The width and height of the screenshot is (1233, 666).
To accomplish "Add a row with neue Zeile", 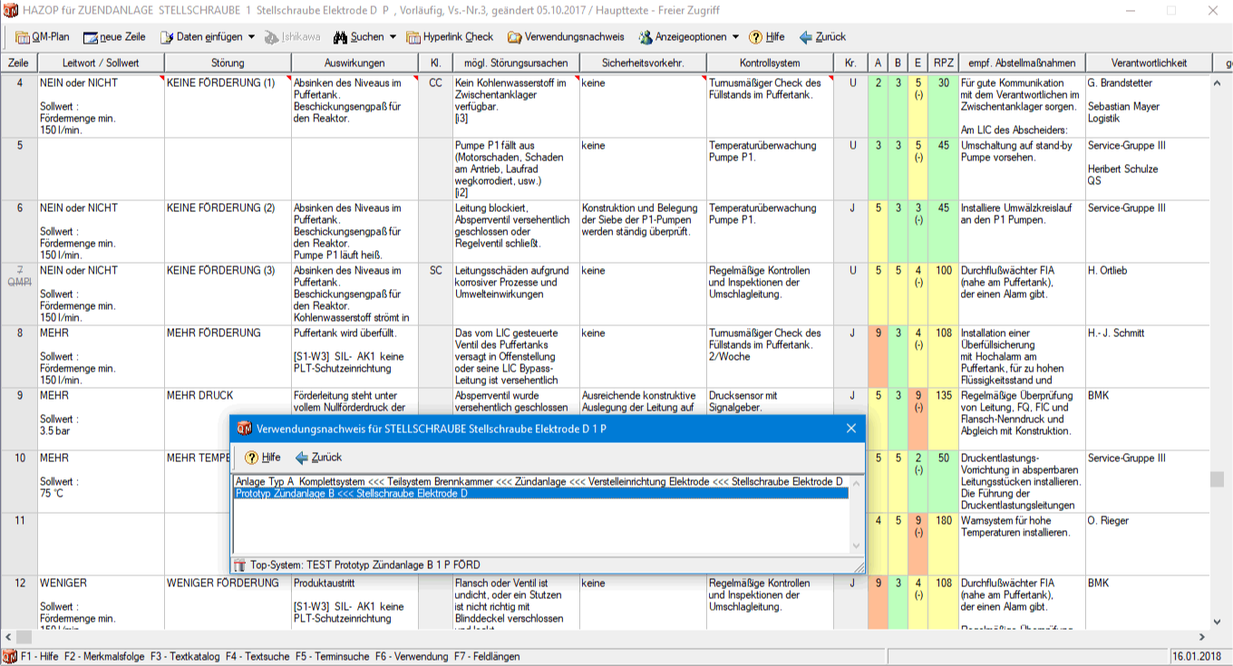I will click(x=114, y=37).
